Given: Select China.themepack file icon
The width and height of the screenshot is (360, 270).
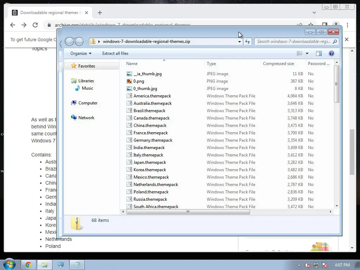Looking at the screenshot, I should pos(129,126).
